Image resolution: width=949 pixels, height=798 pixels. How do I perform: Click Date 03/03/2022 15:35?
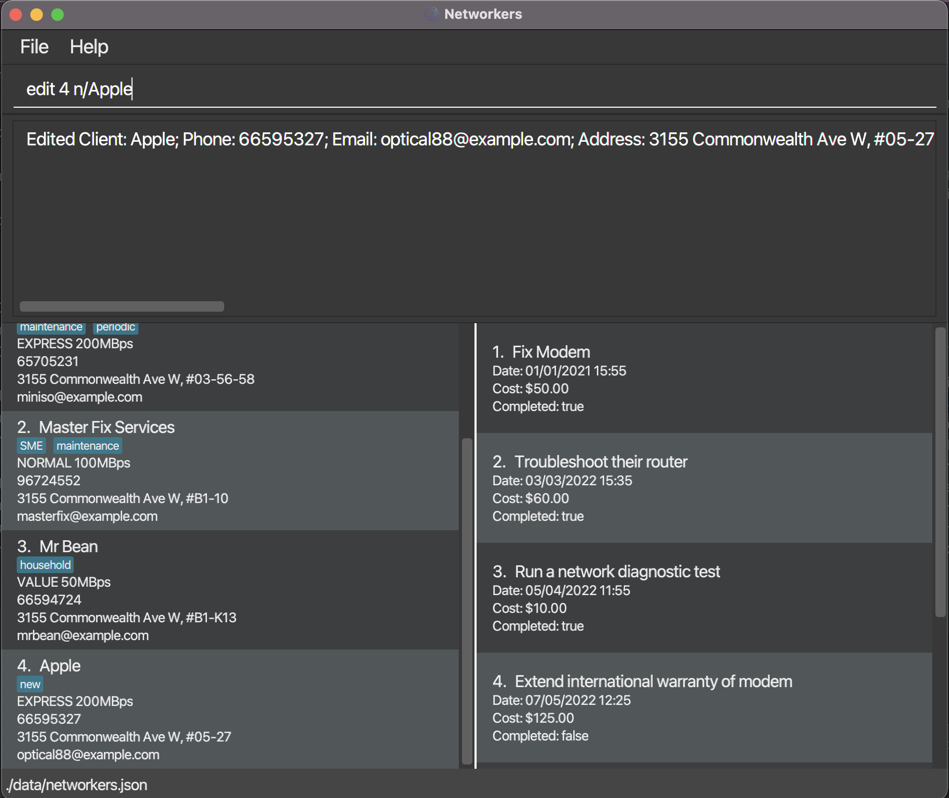point(562,481)
